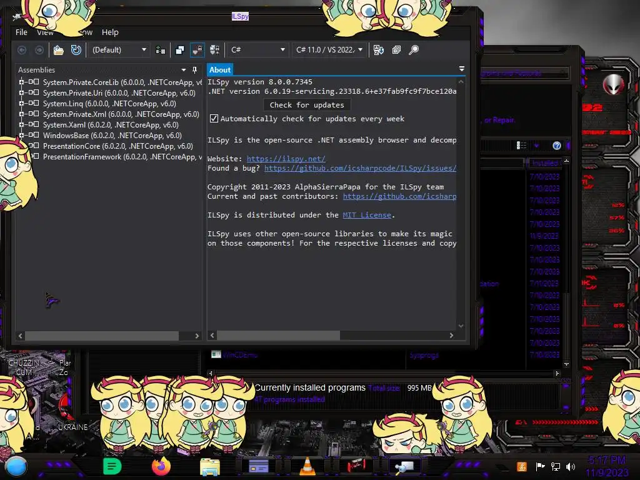Toggle nested namespace structure icon

[179, 50]
